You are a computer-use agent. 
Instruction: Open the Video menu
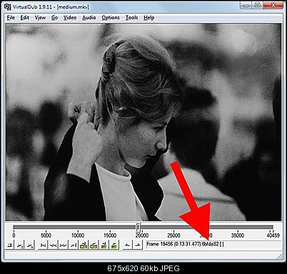(70, 18)
